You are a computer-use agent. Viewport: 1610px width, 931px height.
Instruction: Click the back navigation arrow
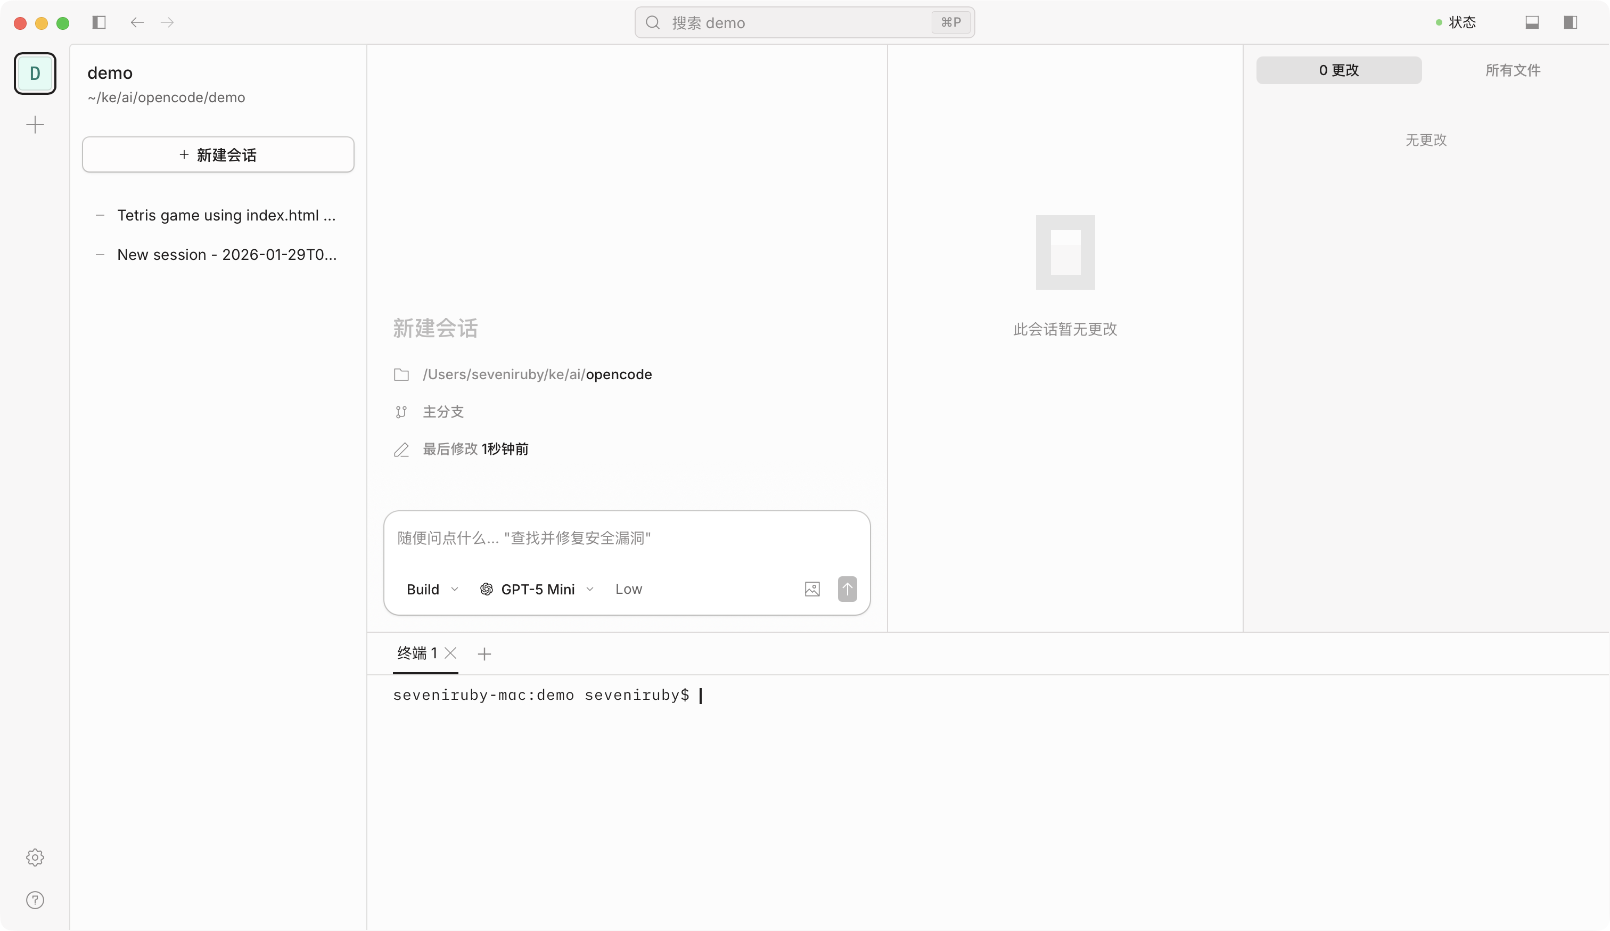pyautogui.click(x=137, y=22)
